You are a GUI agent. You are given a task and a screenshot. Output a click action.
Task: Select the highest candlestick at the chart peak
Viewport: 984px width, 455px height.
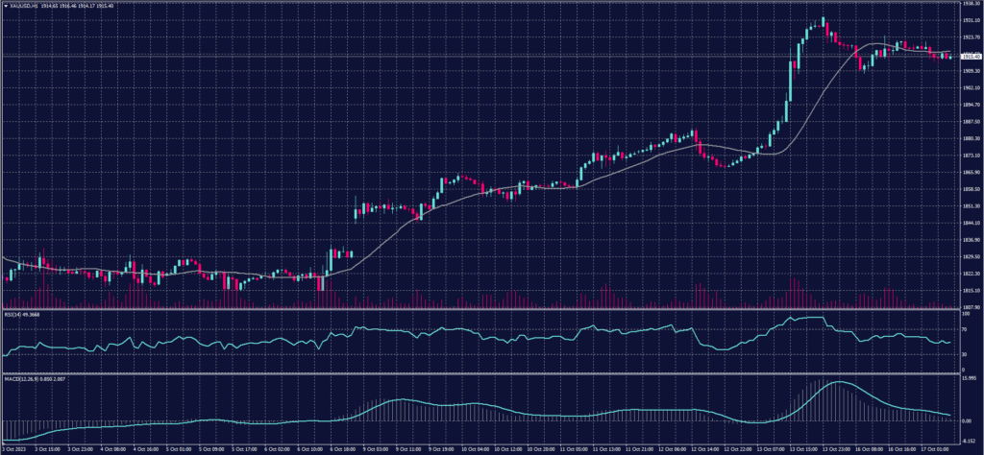[x=824, y=21]
